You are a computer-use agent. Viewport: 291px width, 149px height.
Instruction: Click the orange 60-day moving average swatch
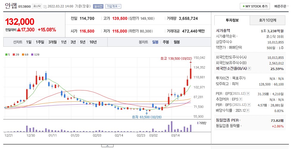pos(23,54)
